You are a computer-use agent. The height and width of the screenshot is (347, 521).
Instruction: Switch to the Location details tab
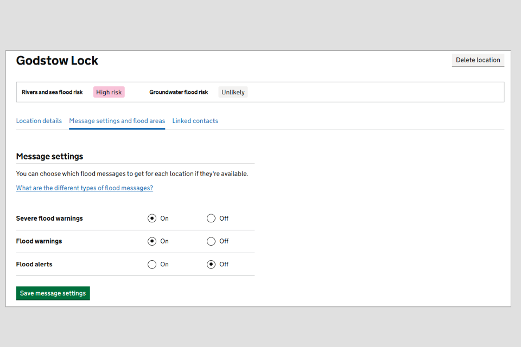click(39, 121)
